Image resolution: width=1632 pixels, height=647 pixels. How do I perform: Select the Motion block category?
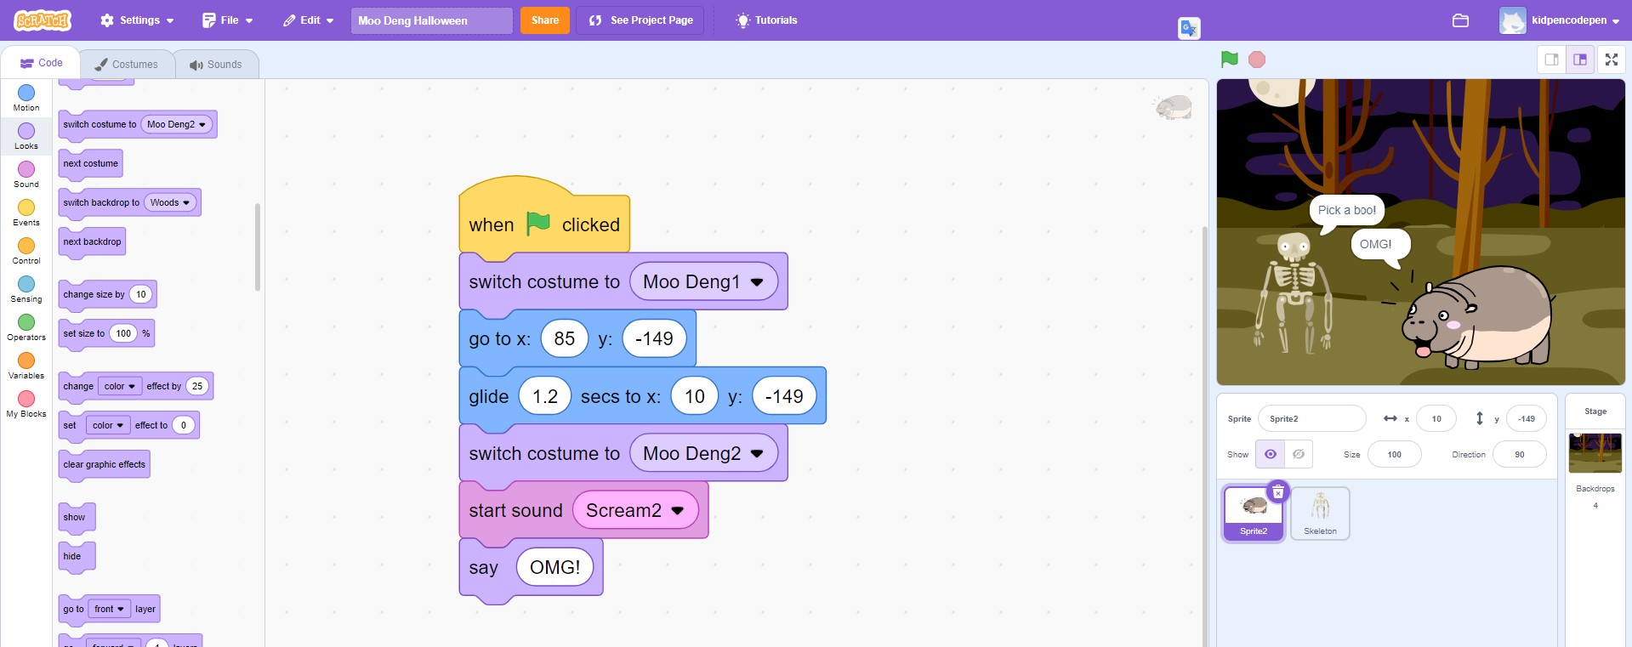tap(26, 98)
